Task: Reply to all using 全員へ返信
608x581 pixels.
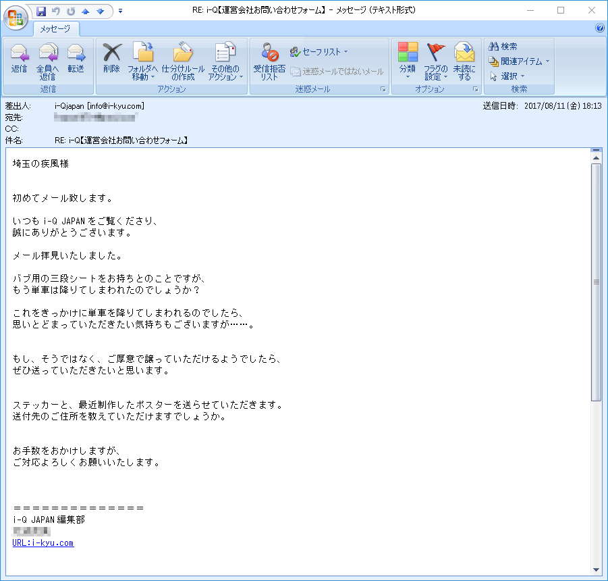Action: 48,61
